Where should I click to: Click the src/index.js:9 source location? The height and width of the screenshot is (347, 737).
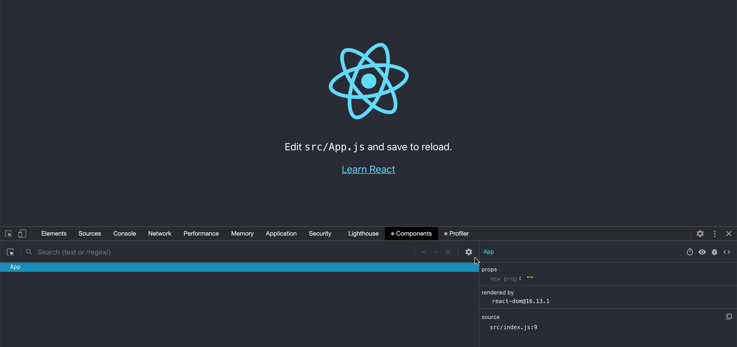click(513, 327)
